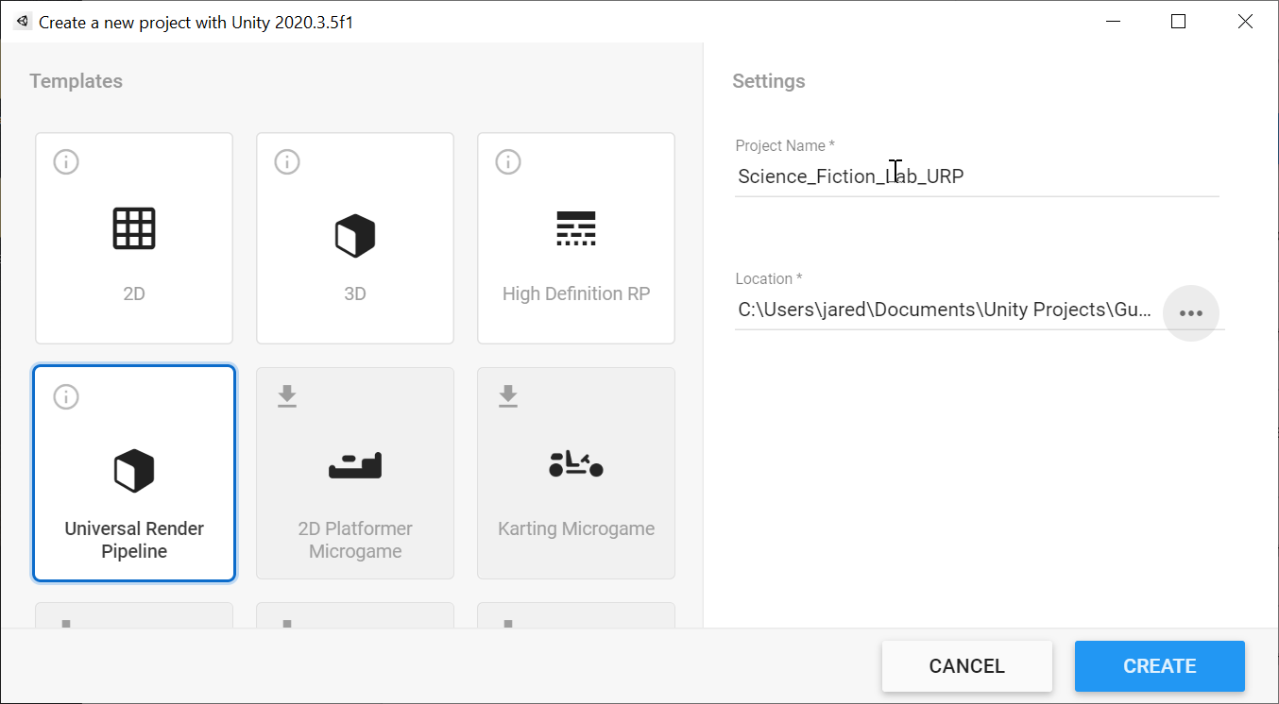Maximize the new project window
The height and width of the screenshot is (704, 1279).
1178,21
